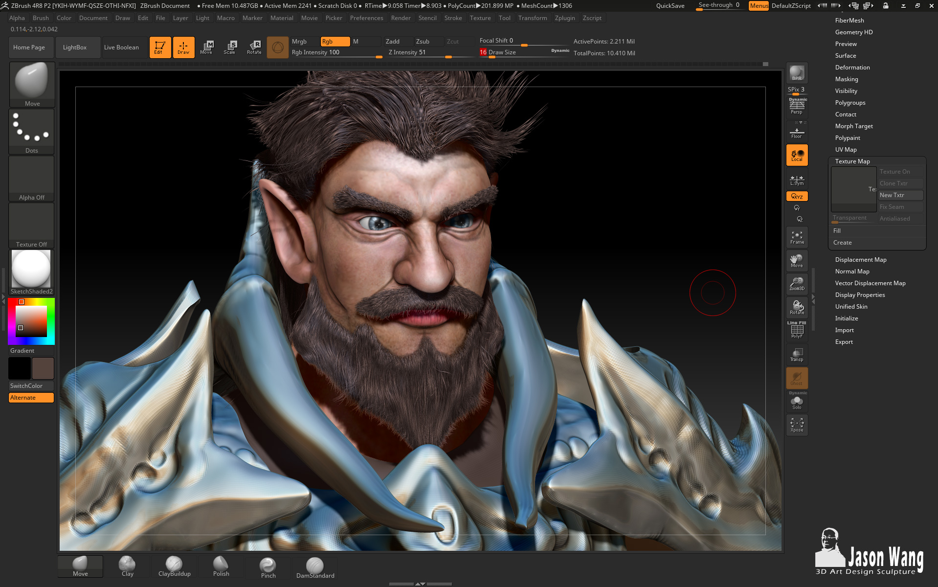
Task: Select the Clay brush at bottom
Action: point(127,566)
